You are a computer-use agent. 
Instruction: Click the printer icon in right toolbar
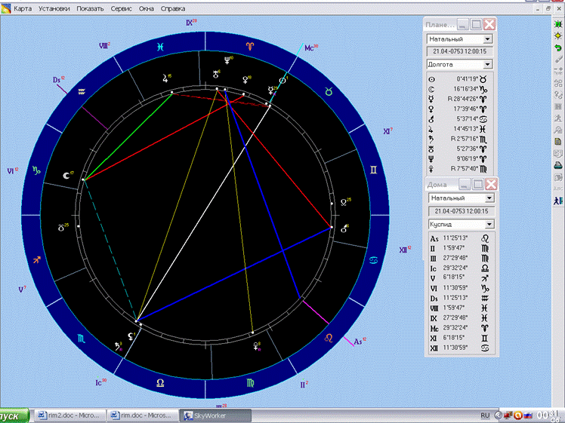(x=557, y=164)
